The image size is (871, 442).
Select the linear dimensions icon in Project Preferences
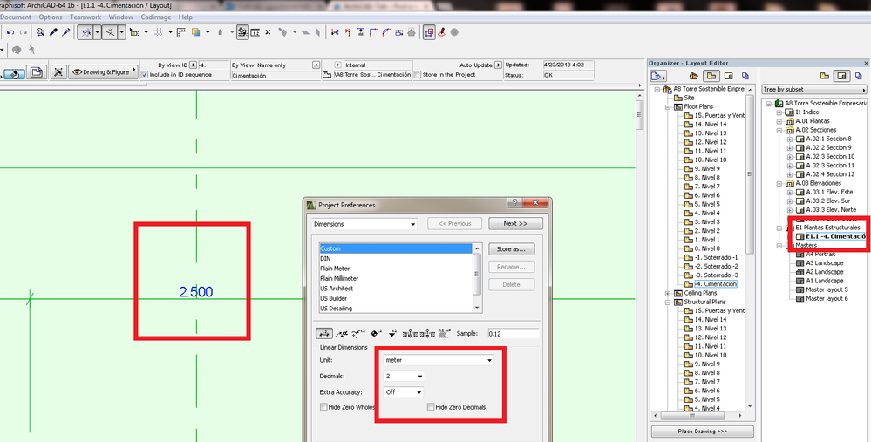click(323, 333)
